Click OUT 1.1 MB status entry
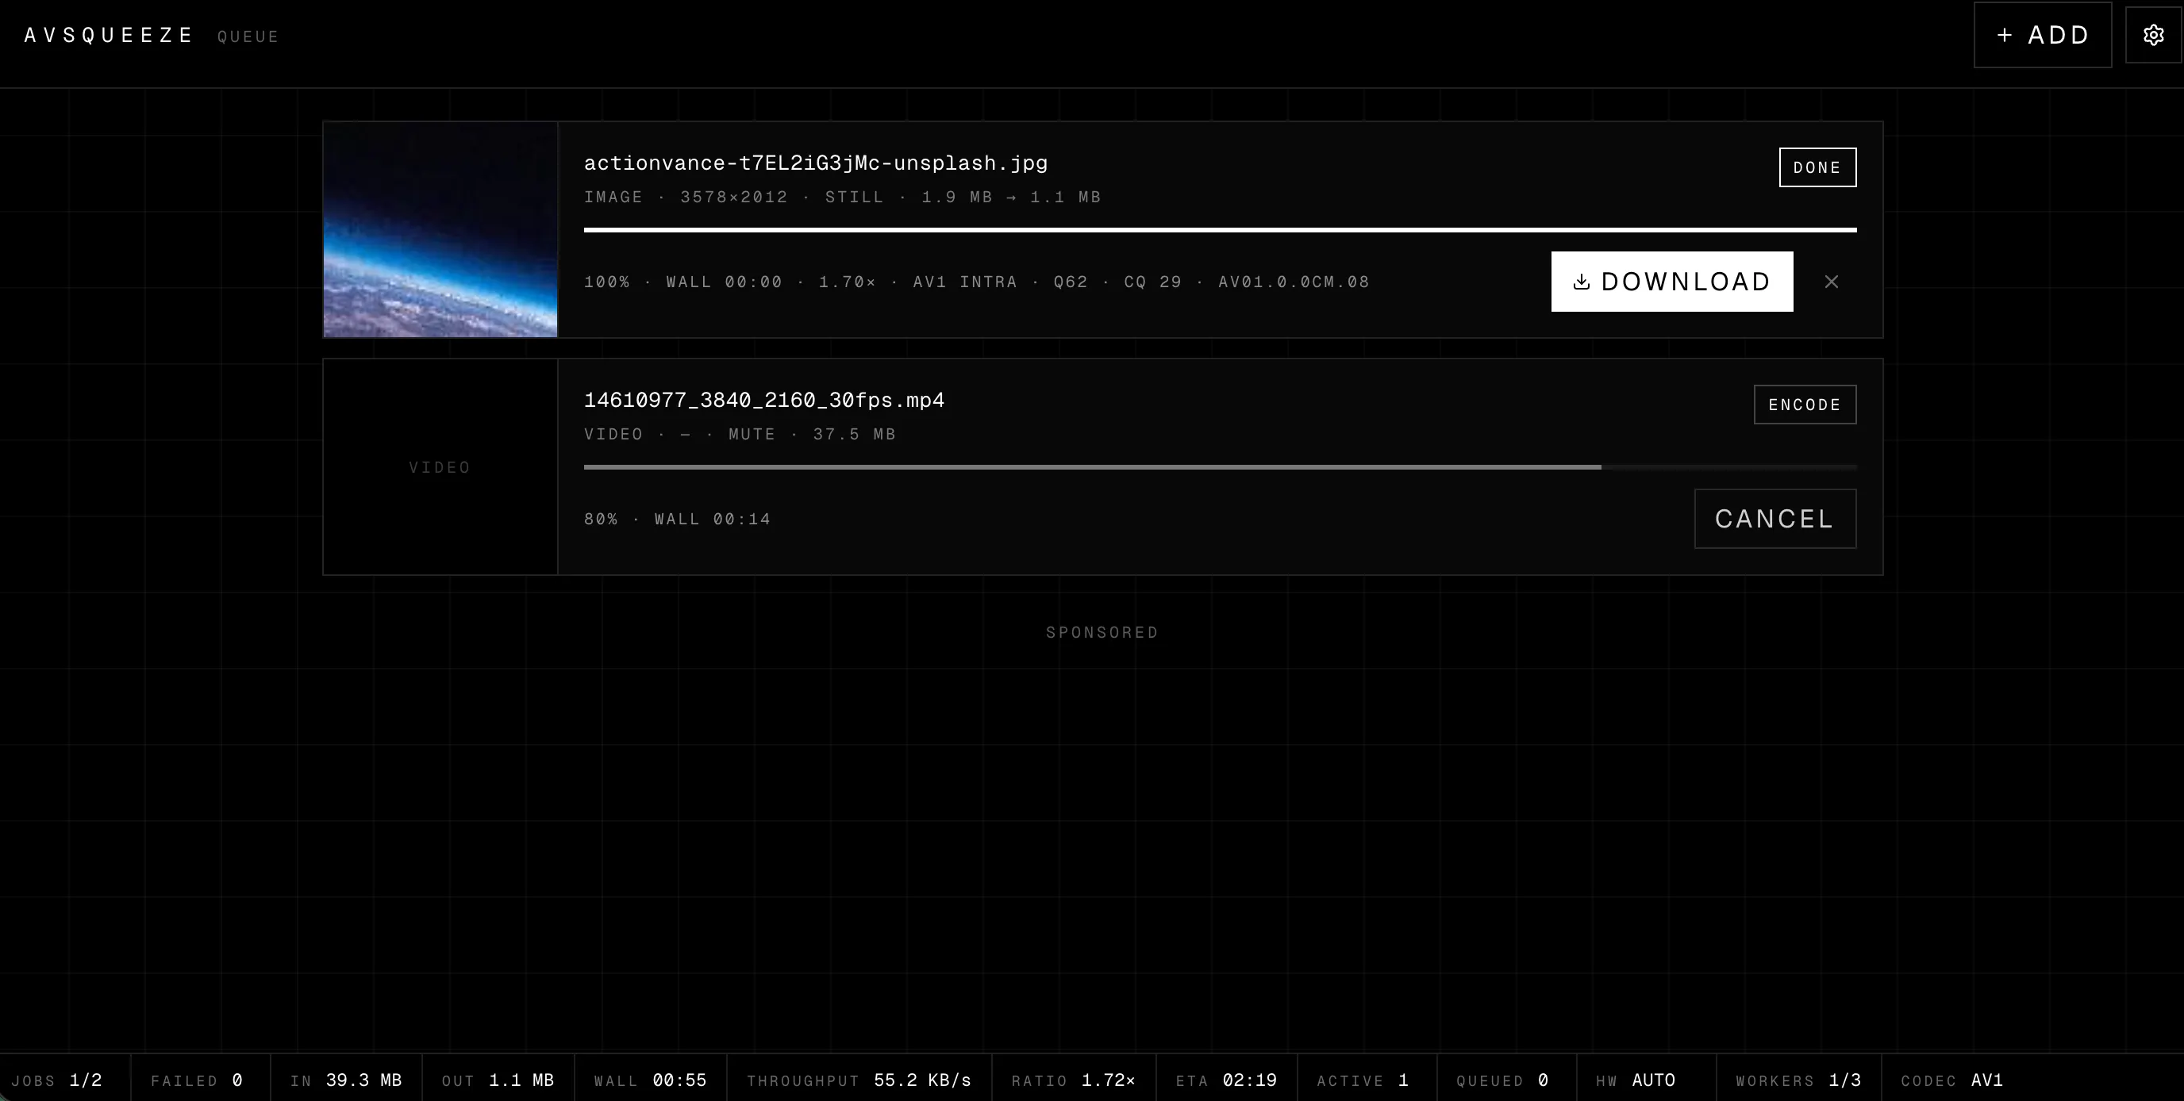The image size is (2184, 1101). 498,1080
